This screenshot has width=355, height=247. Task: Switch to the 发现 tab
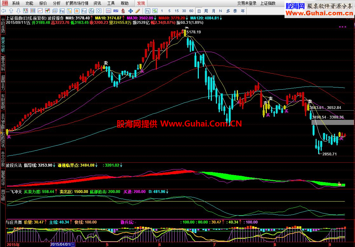(141, 3)
